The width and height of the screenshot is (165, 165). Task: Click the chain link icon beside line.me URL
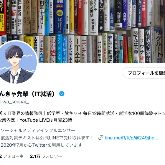[x=101, y=138]
